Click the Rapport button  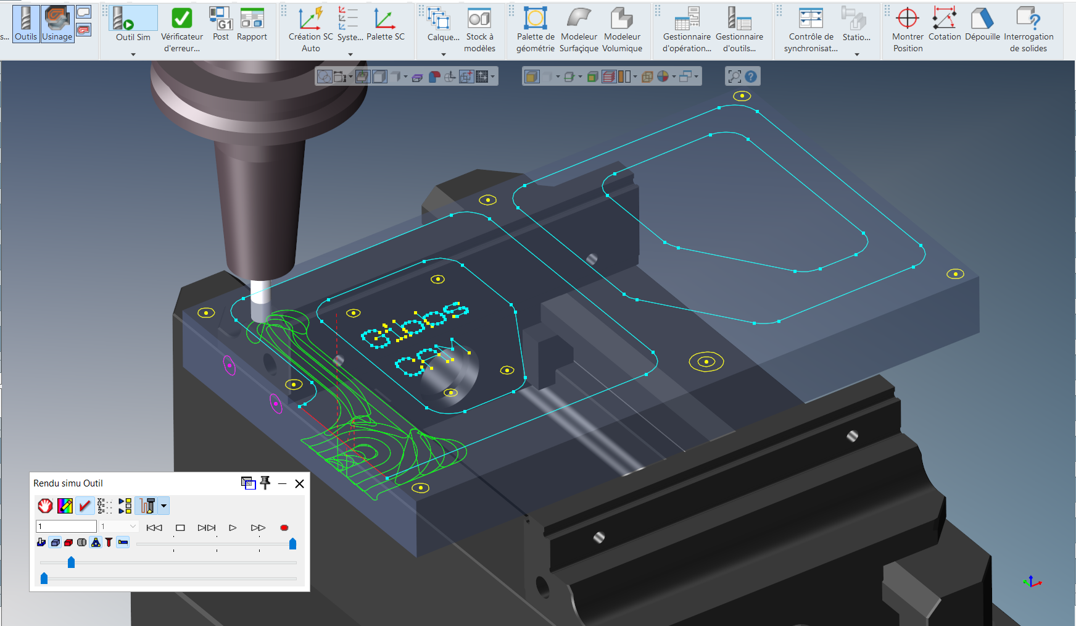pos(252,20)
